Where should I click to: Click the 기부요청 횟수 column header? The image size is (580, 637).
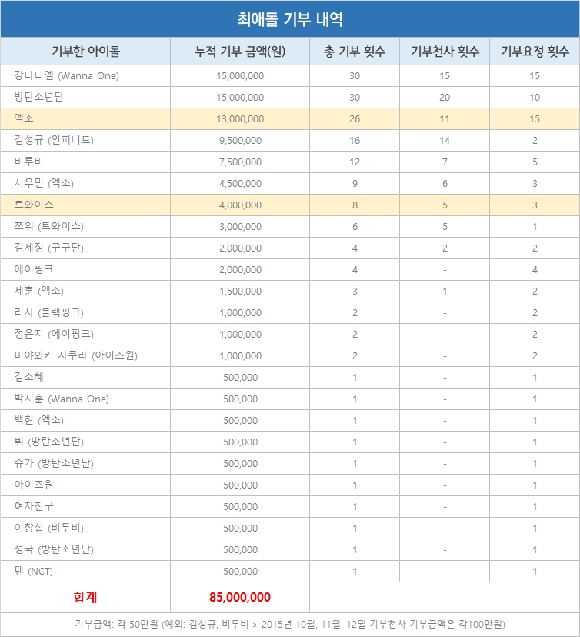click(535, 52)
